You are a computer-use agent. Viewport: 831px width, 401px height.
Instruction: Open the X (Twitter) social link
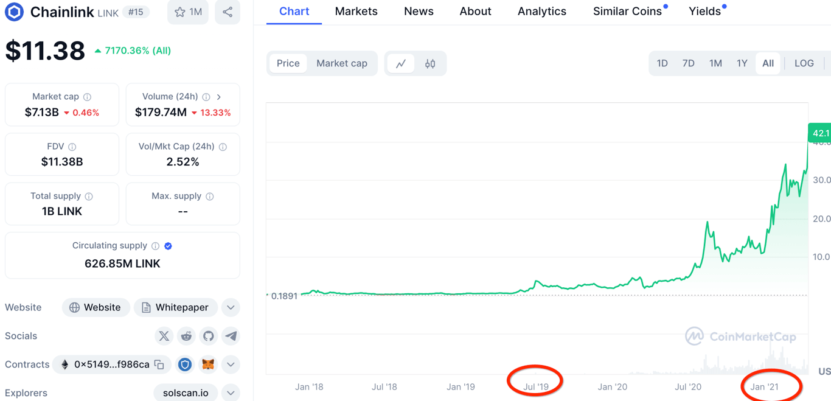164,336
